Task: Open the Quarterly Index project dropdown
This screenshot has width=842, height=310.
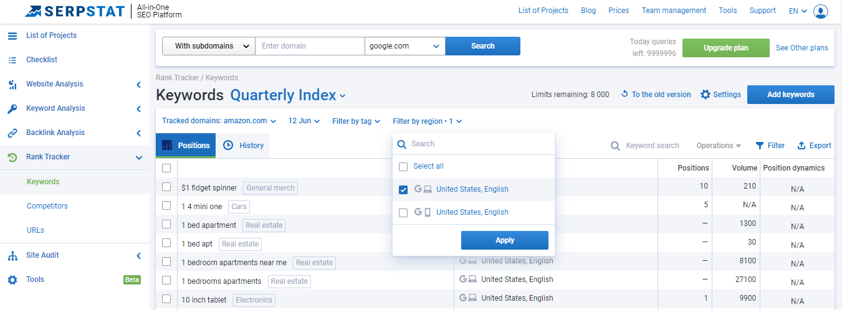Action: [x=288, y=95]
